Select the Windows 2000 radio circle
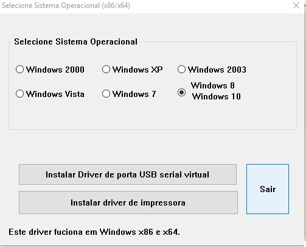This screenshot has height=247, width=306. coord(19,70)
